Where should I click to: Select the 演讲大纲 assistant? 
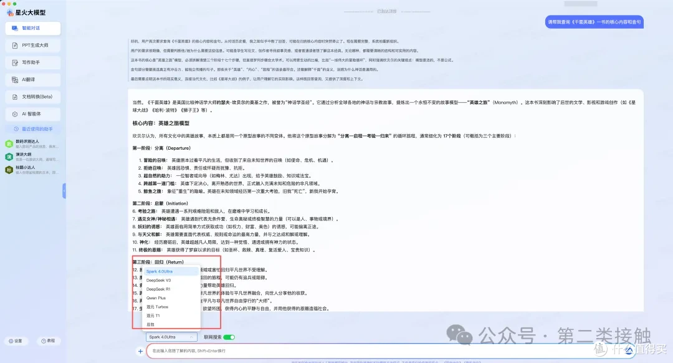click(32, 157)
